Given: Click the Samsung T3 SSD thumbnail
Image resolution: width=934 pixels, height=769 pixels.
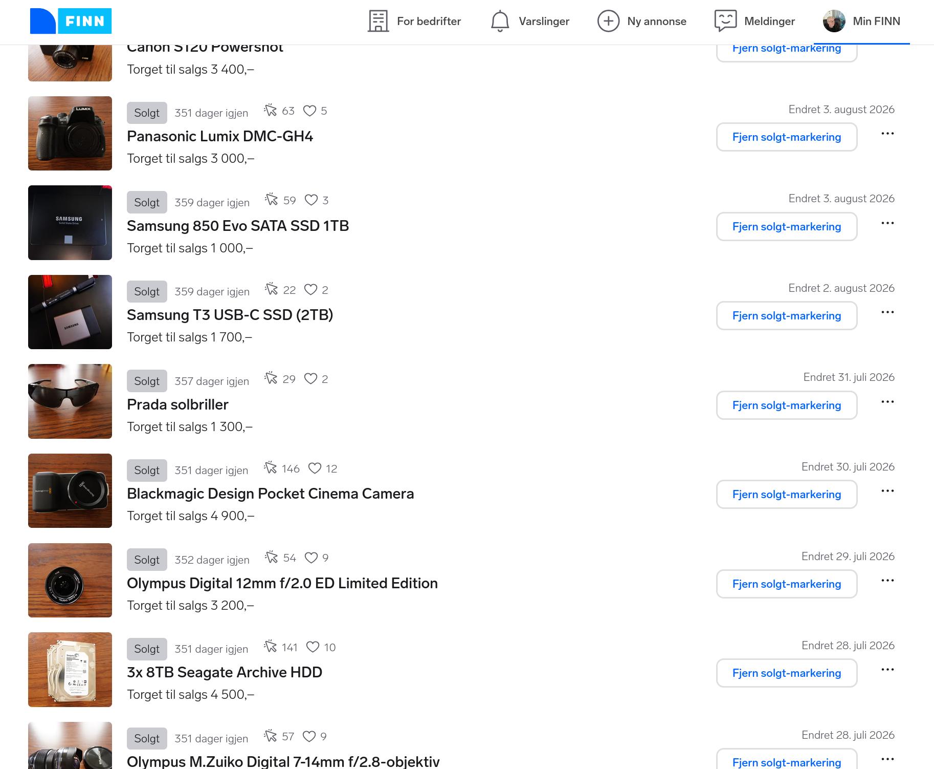Looking at the screenshot, I should pos(70,312).
